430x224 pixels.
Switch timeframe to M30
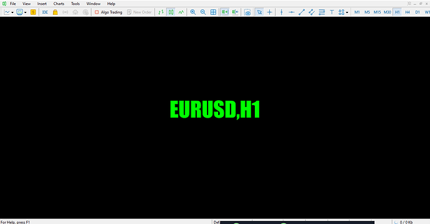[x=387, y=12]
